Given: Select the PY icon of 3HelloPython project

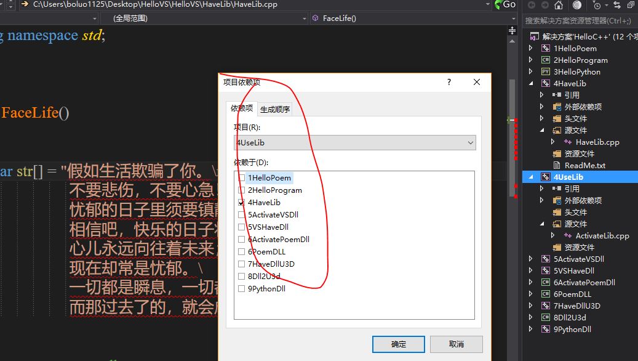Looking at the screenshot, I should [x=546, y=71].
